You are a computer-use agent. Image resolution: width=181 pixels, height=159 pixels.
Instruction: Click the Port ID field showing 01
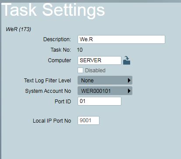99,101
